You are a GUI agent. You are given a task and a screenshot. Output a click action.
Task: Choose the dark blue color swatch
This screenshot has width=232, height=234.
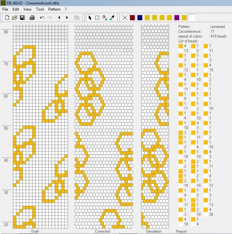pyautogui.click(x=140, y=18)
